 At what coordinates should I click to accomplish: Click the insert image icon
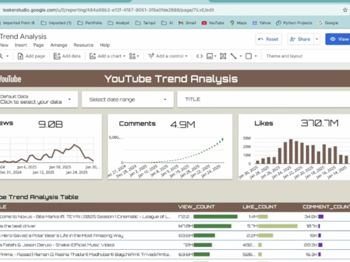click(x=210, y=56)
